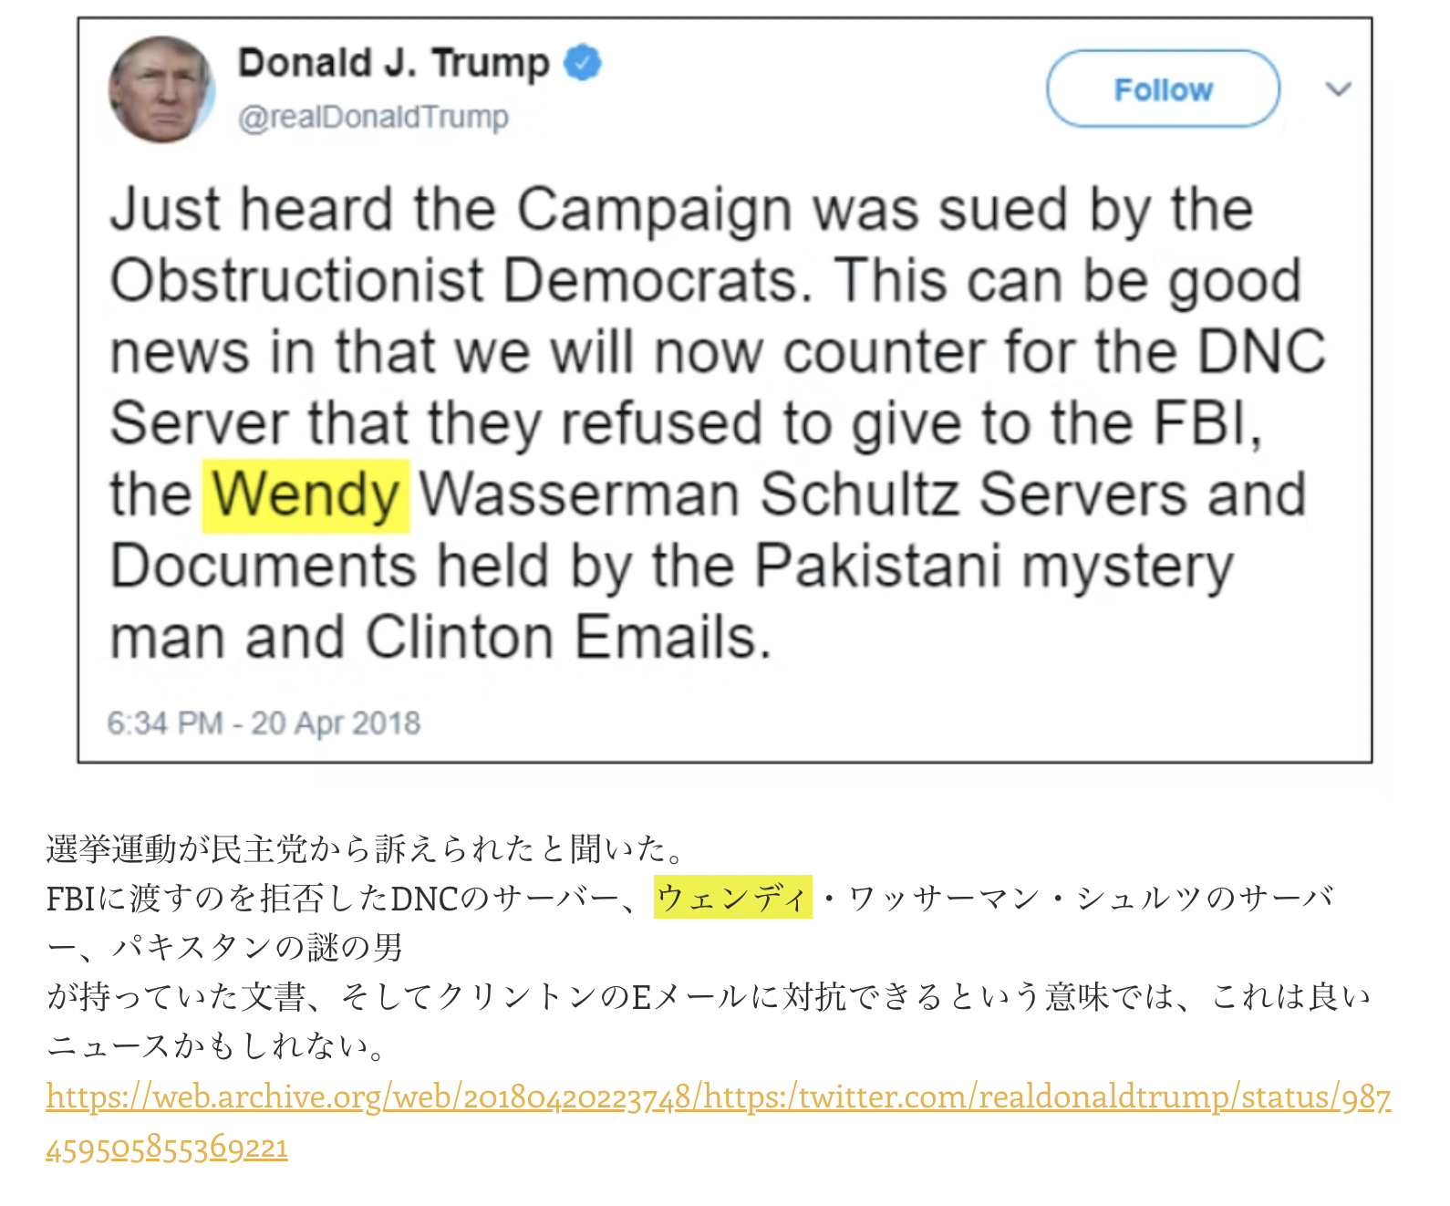The height and width of the screenshot is (1206, 1450).
Task: Click the highlighted Japanese word ウェンディ
Action: click(732, 897)
